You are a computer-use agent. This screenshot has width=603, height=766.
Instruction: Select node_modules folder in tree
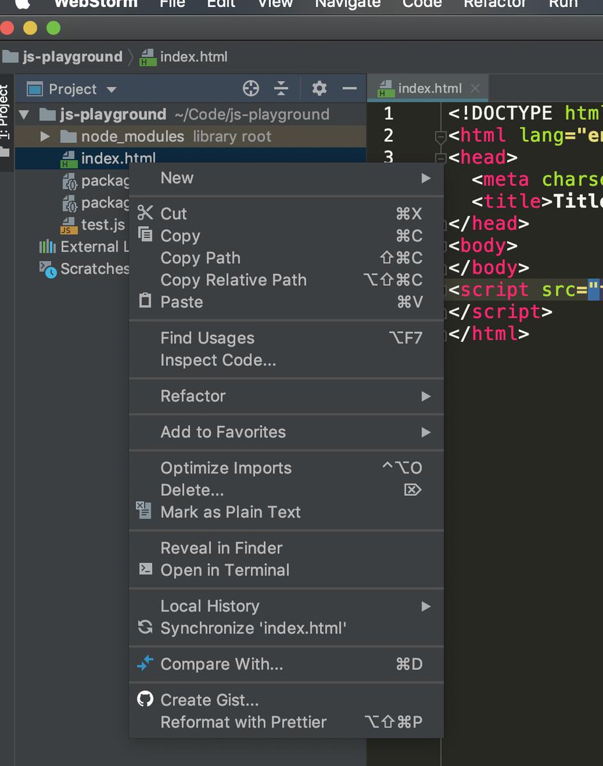(190, 137)
